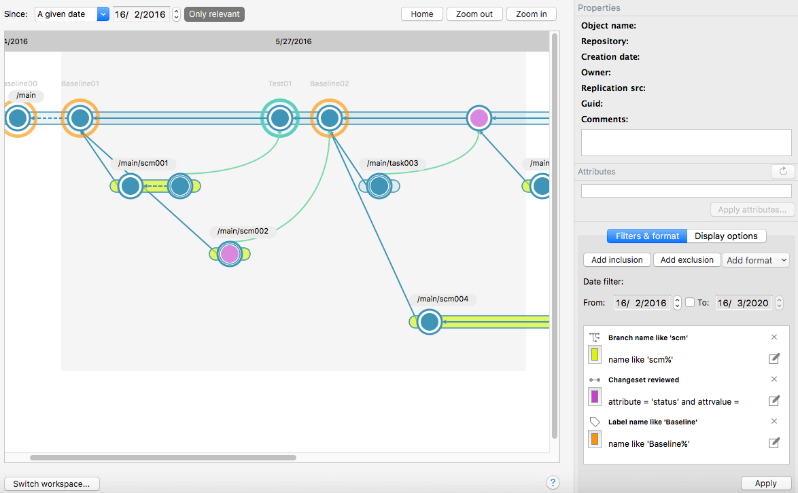Select the Baseline02 labeled changeset node
This screenshot has height=493, width=798.
(x=329, y=118)
